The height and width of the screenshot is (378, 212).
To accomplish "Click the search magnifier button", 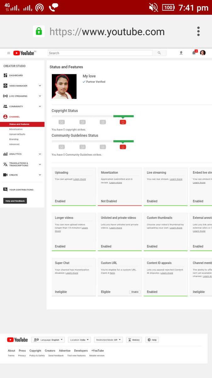I will pyautogui.click(x=159, y=53).
